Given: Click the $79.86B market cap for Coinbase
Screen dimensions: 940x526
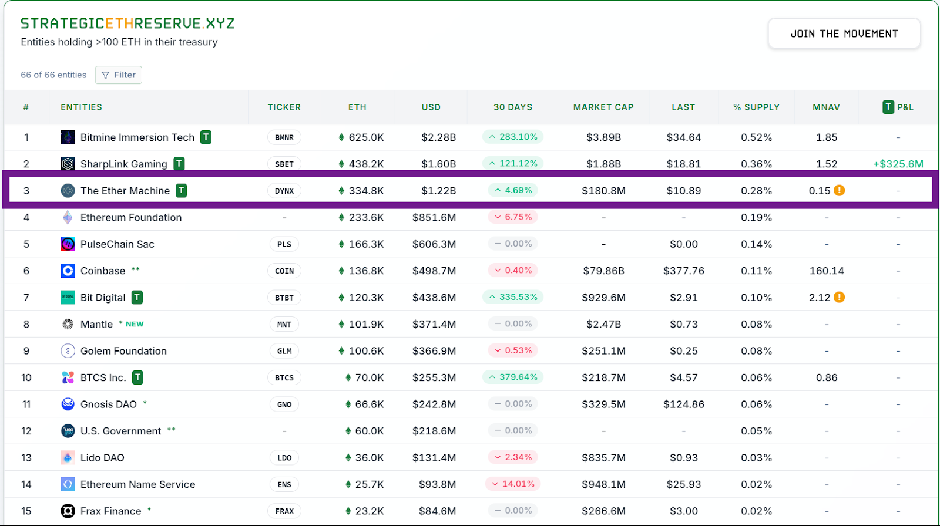Looking at the screenshot, I should point(603,271).
